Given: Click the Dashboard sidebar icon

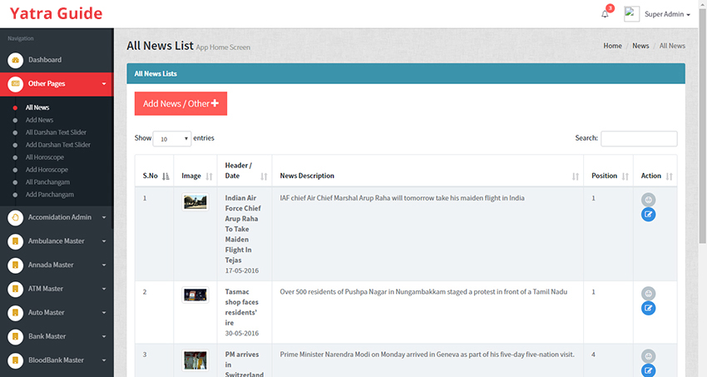Looking at the screenshot, I should 15,60.
